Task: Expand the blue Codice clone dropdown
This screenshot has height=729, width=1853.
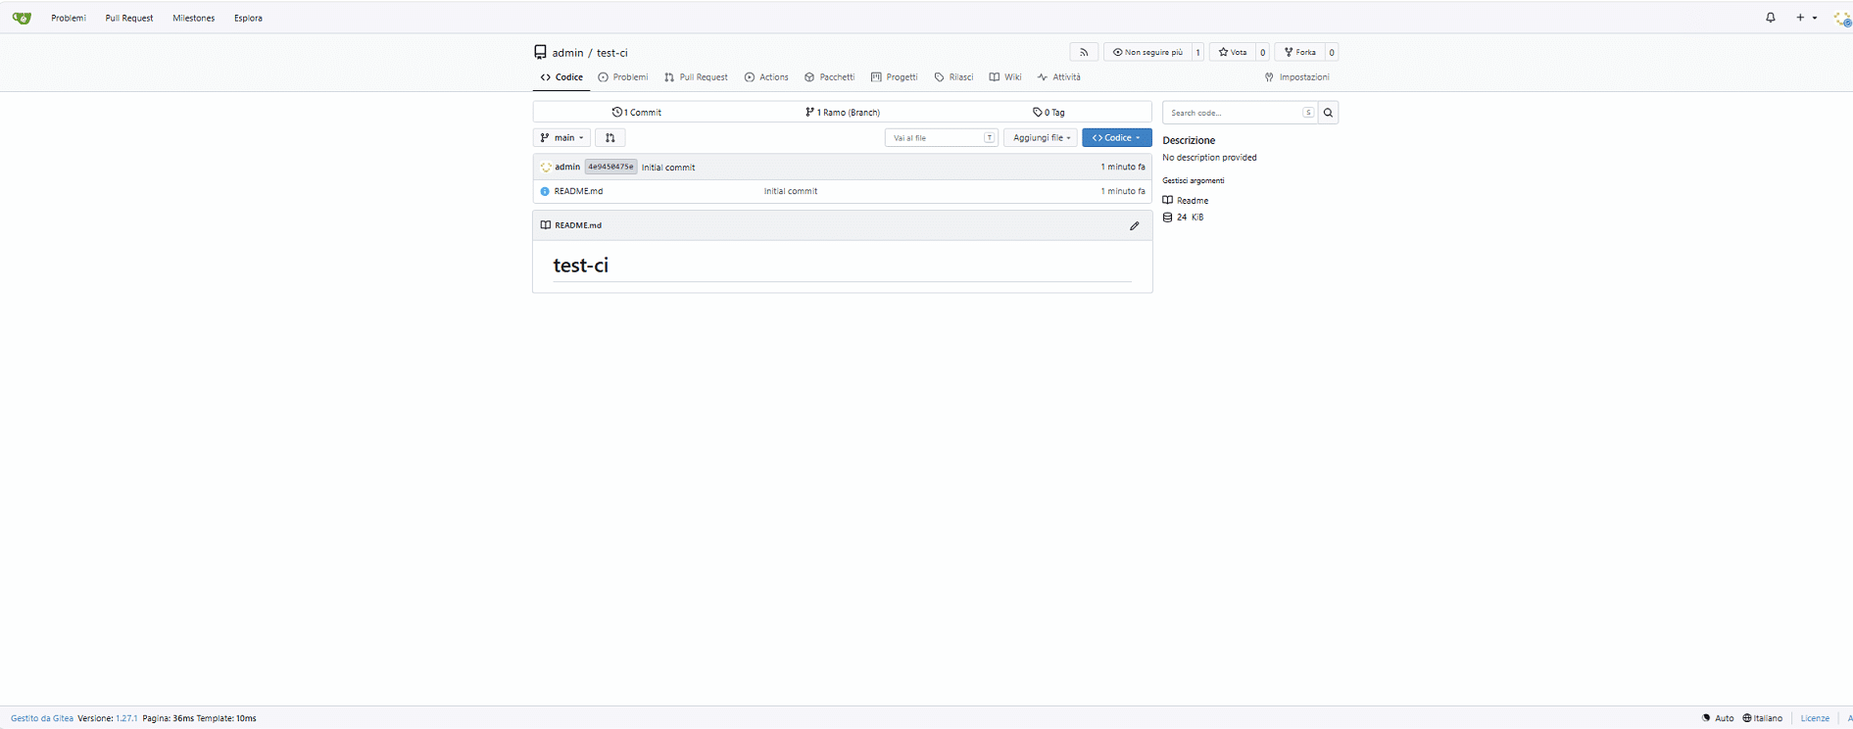Action: [1116, 138]
